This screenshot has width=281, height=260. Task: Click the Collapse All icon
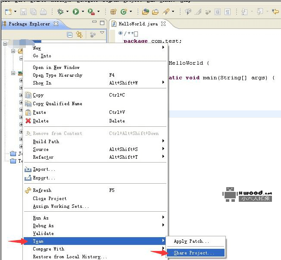pyautogui.click(x=69, y=34)
